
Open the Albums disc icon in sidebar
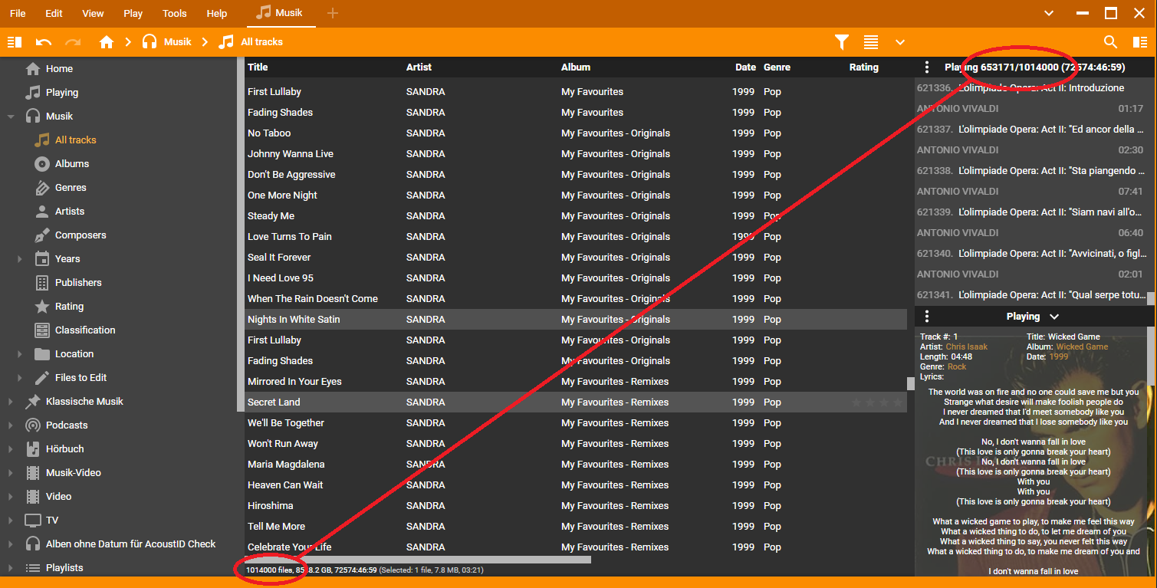coord(42,164)
